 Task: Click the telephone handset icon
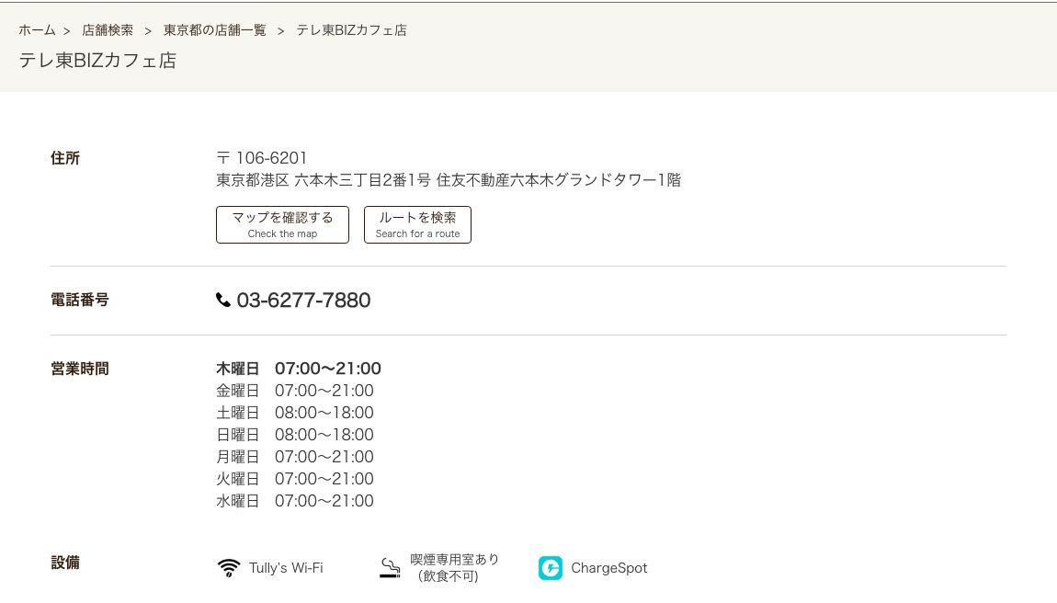point(223,301)
